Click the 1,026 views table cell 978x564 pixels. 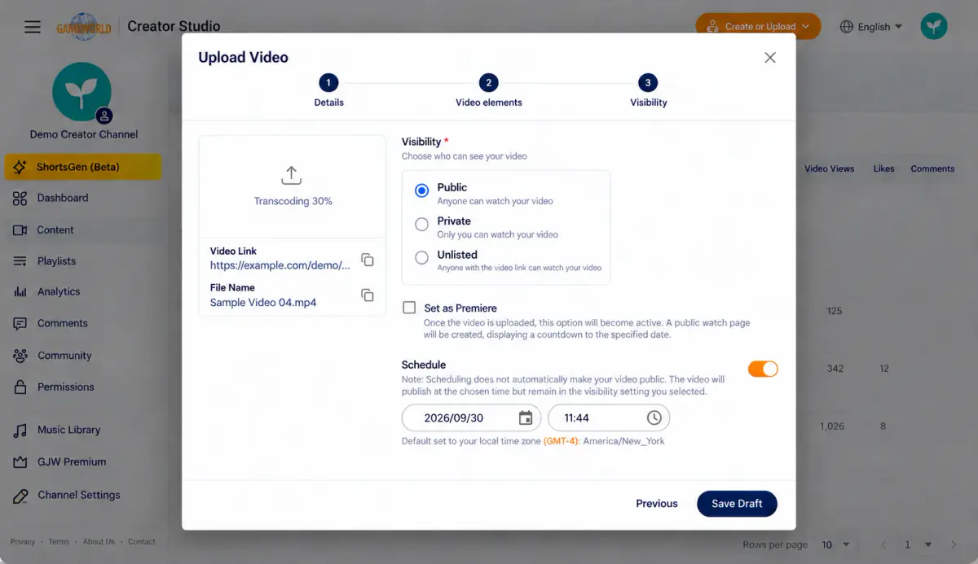point(832,426)
